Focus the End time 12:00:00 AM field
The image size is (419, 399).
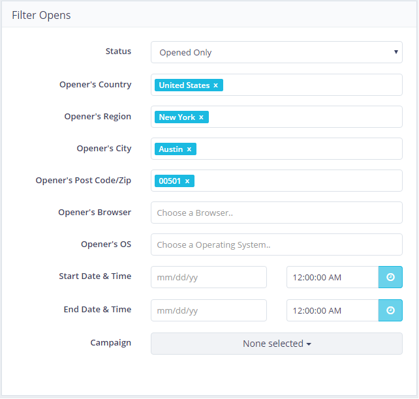(332, 310)
